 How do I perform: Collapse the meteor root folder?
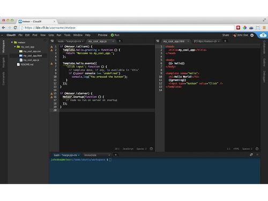pos(12,42)
